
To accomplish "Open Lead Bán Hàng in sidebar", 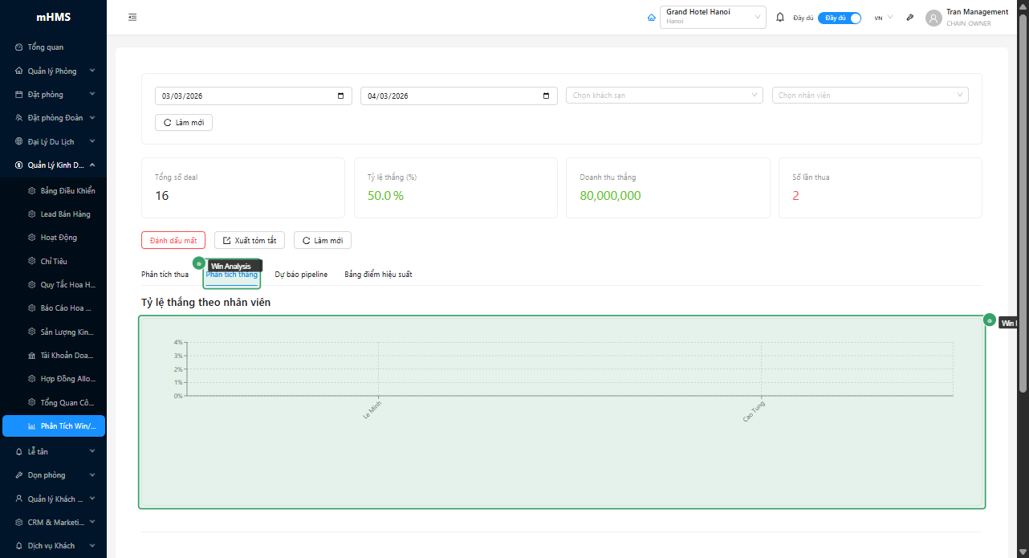I will coord(65,214).
